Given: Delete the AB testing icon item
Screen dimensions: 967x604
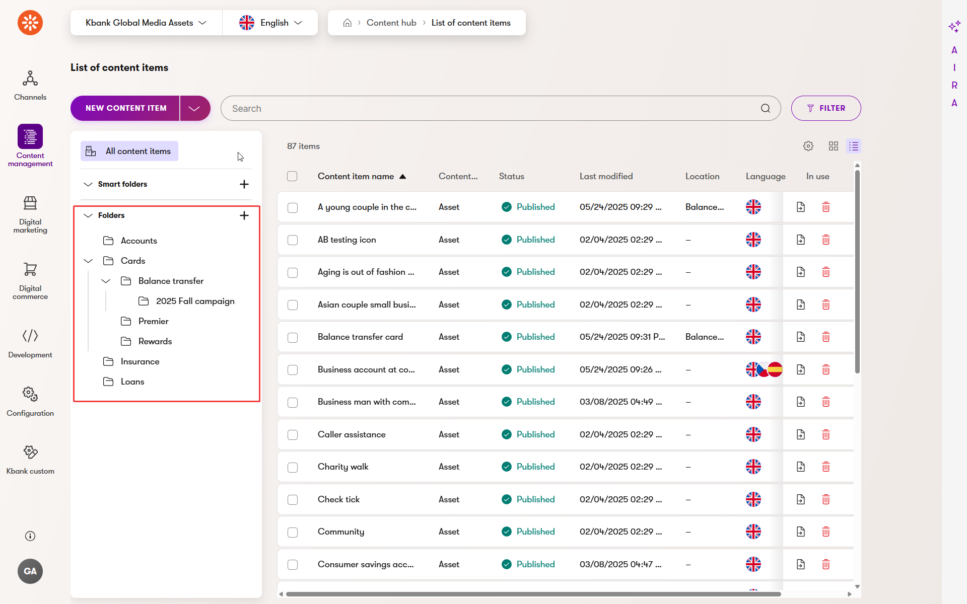Looking at the screenshot, I should pos(826,240).
